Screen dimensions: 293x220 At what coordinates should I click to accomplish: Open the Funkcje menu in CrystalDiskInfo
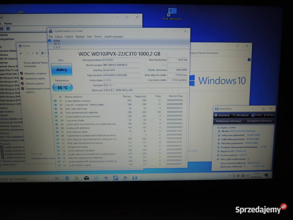pyautogui.click(x=69, y=37)
